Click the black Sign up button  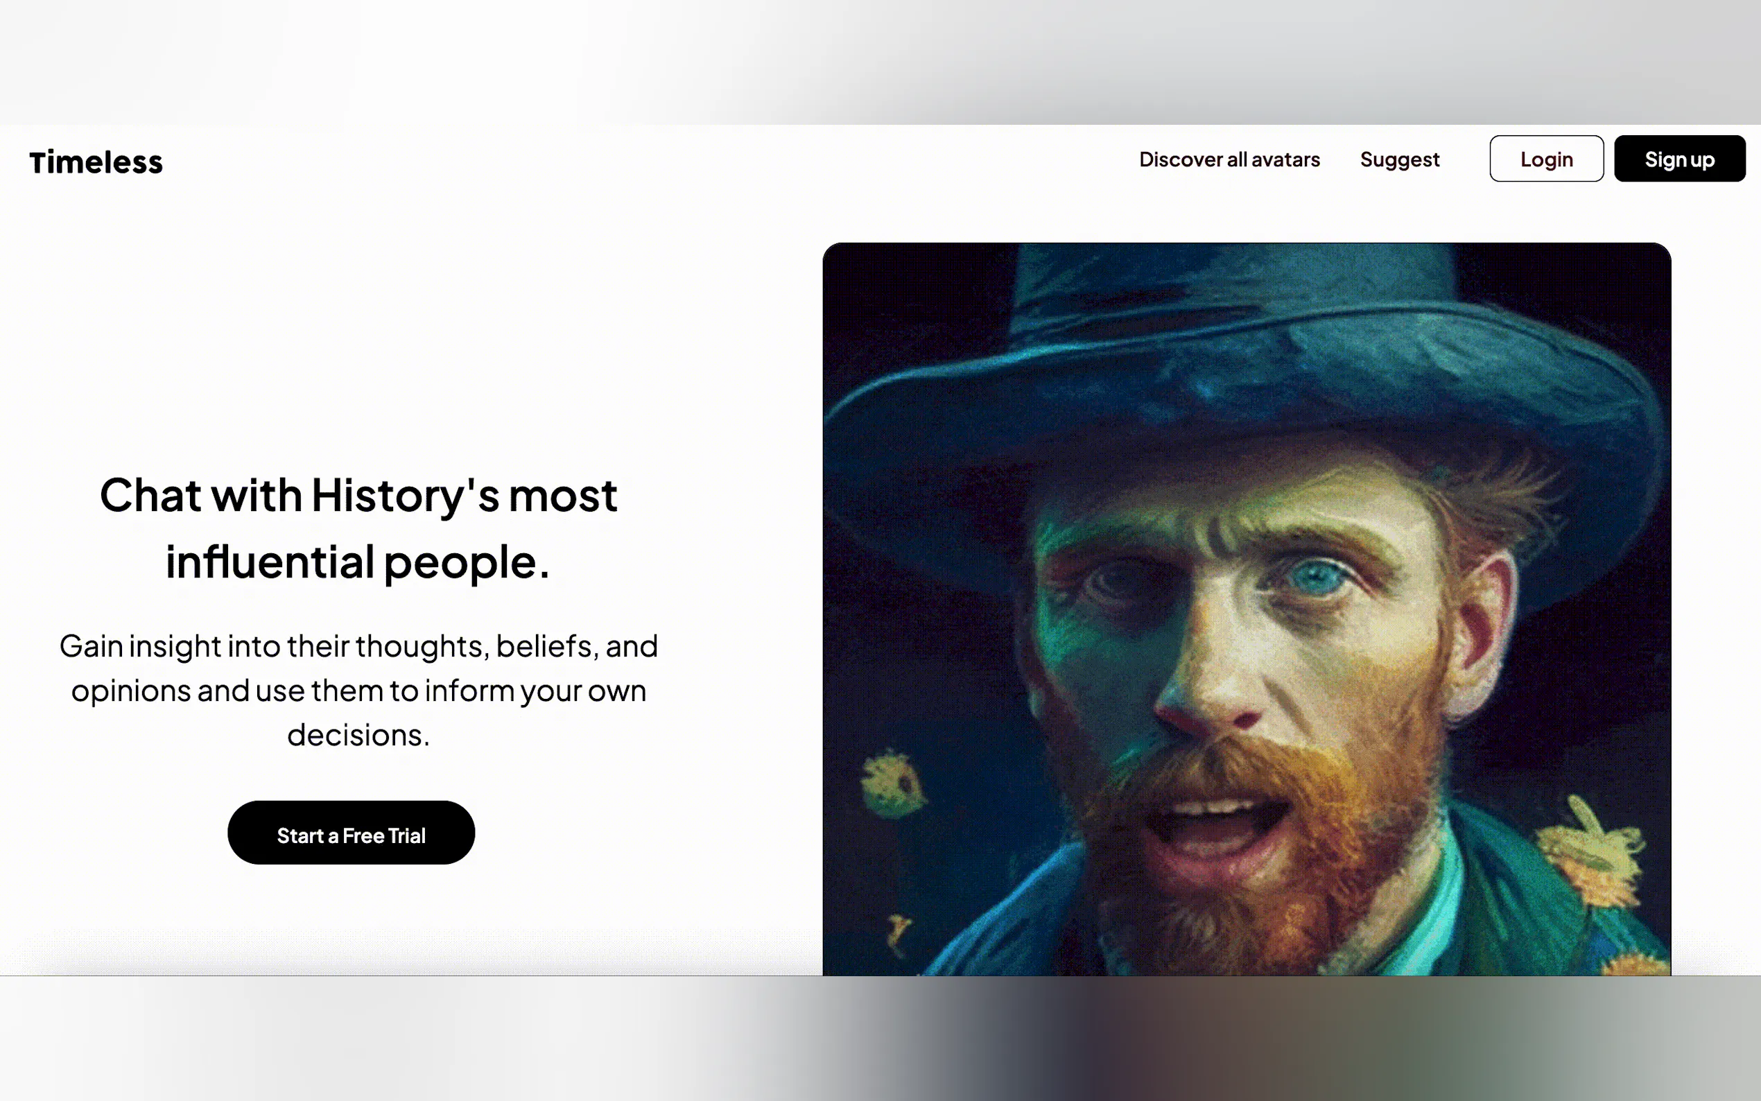click(1679, 159)
